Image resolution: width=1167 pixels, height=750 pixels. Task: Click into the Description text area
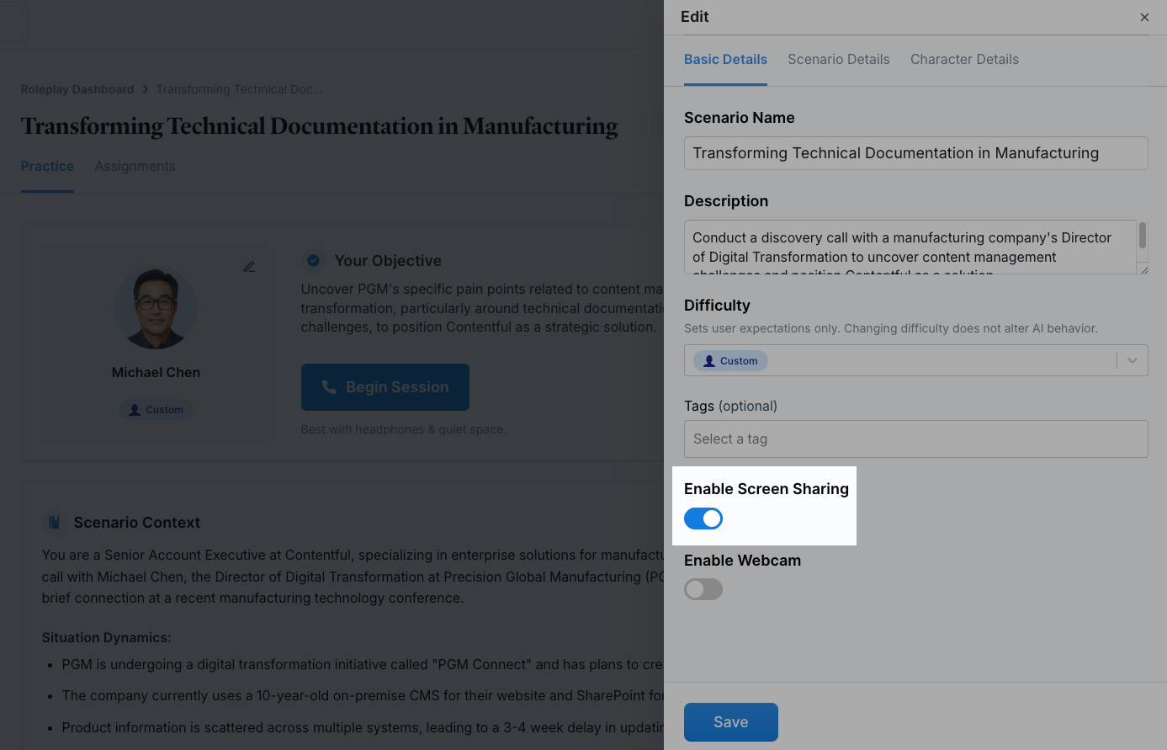click(910, 247)
